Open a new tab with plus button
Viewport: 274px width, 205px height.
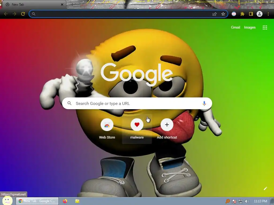click(x=72, y=5)
